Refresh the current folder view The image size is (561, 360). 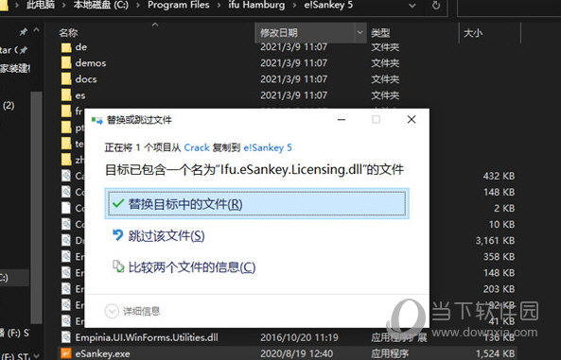tap(436, 6)
